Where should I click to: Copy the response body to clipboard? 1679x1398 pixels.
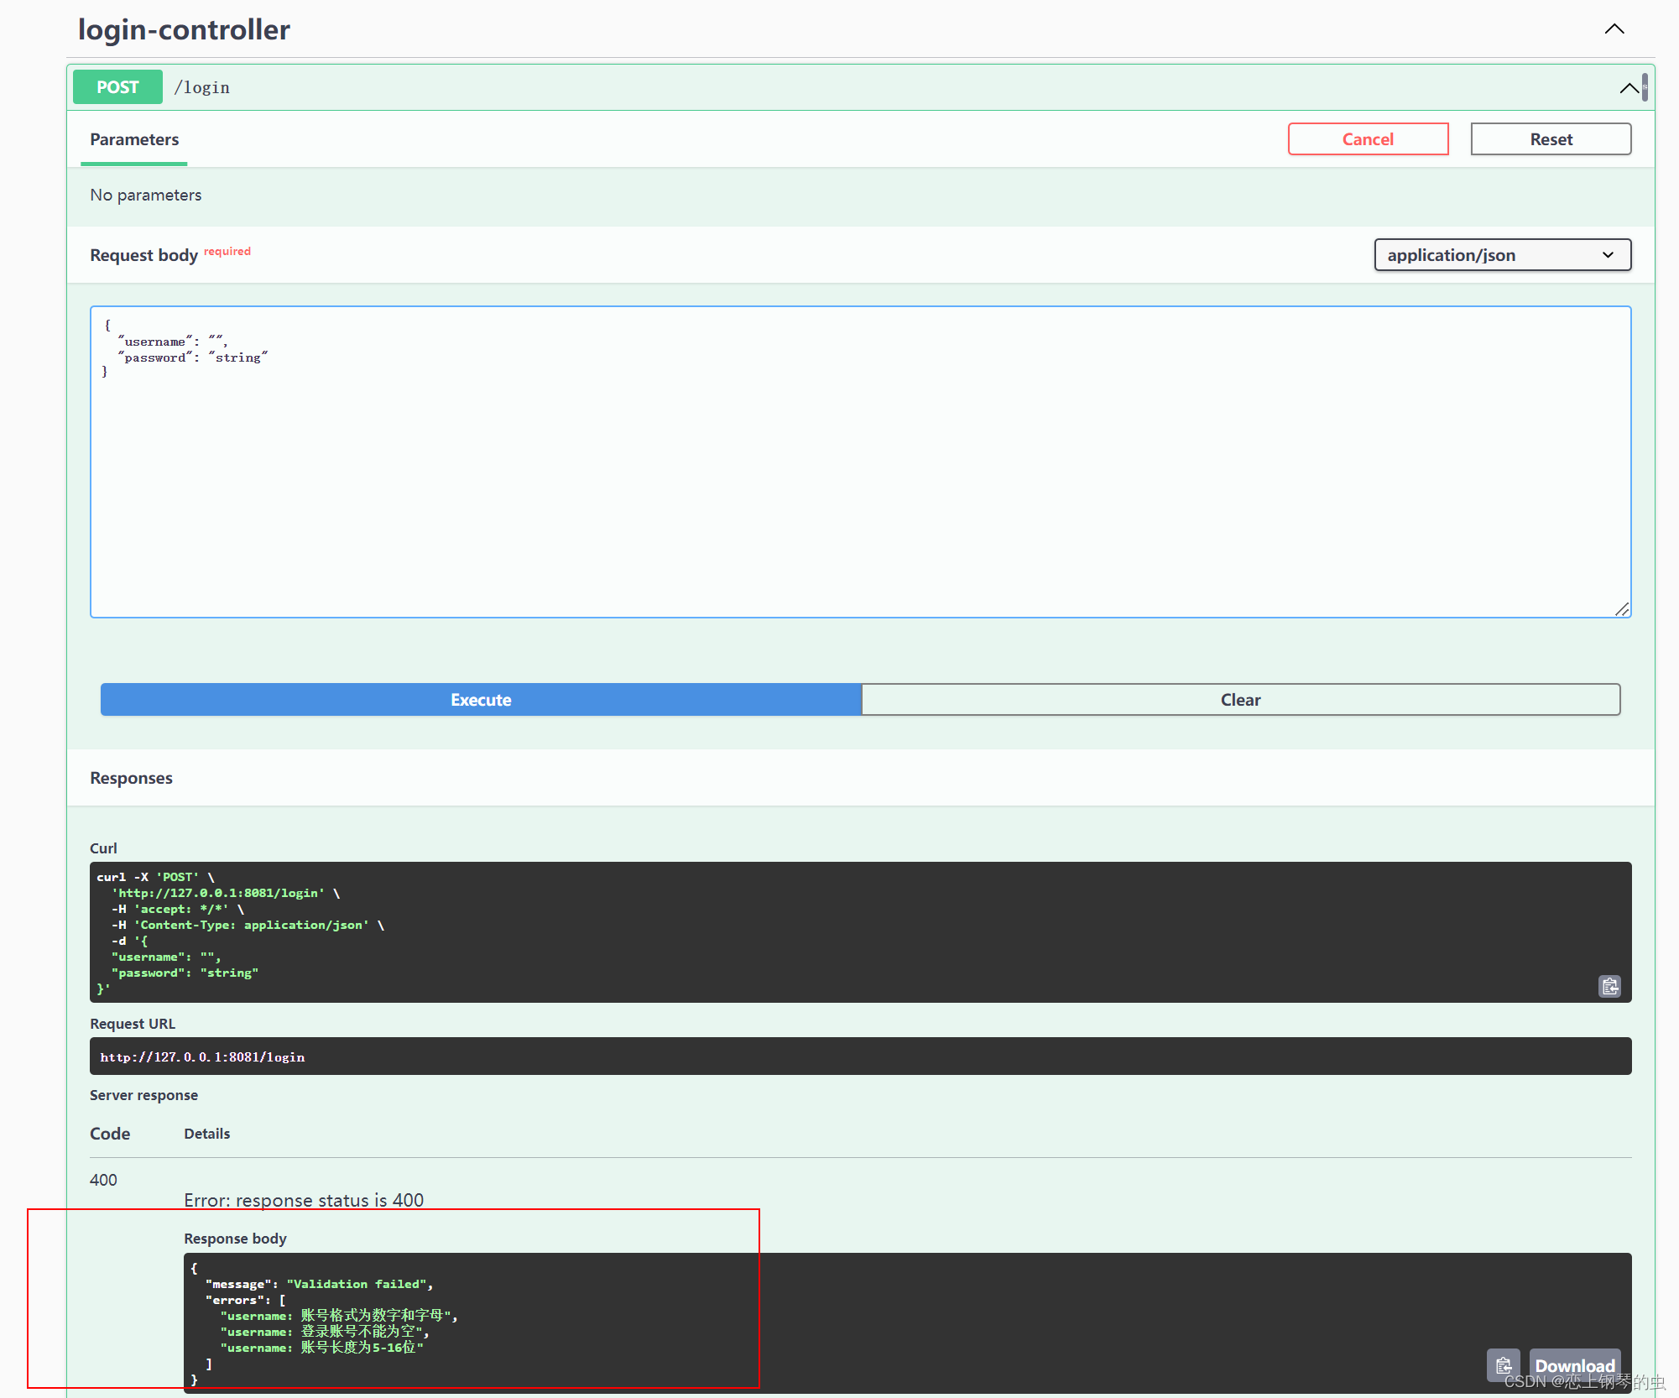click(x=1503, y=1365)
